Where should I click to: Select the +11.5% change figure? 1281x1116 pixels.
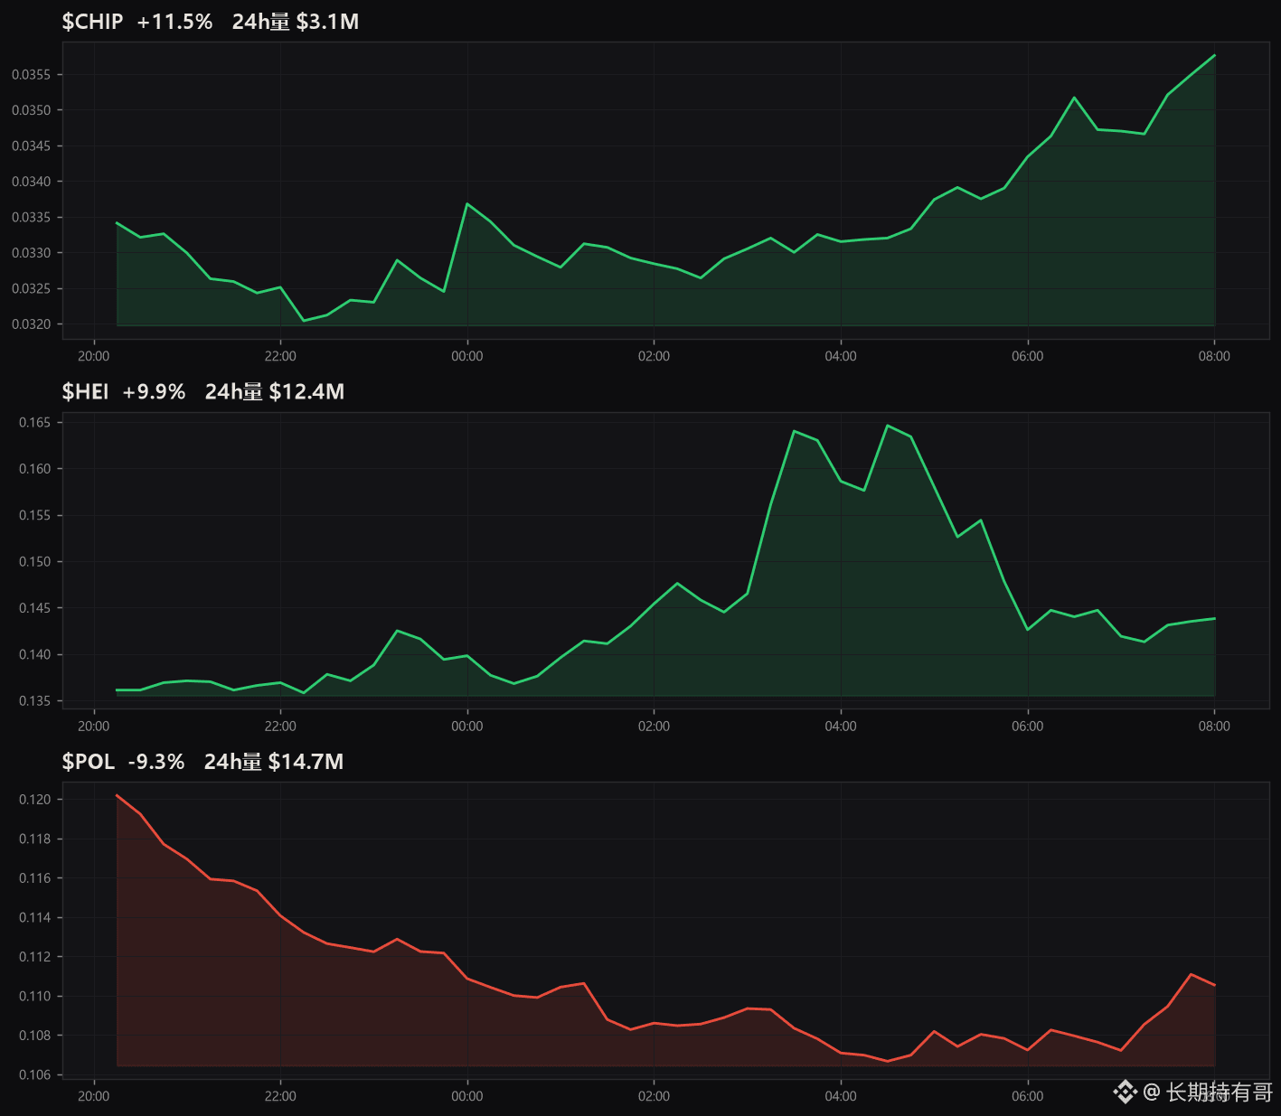[174, 22]
